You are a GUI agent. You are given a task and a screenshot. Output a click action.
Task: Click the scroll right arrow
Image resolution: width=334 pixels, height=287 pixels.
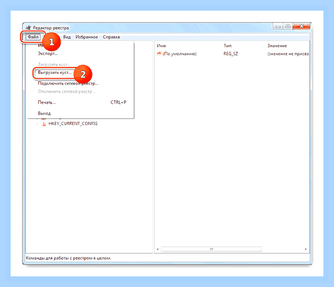[305, 249]
